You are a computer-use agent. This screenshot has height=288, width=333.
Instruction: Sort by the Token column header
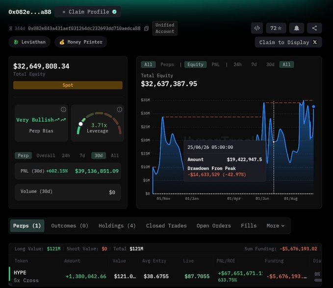(21, 261)
